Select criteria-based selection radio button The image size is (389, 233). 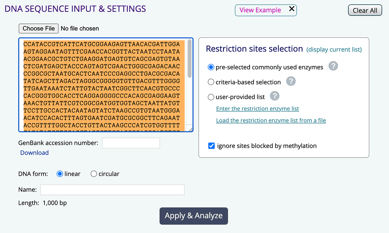click(x=211, y=82)
